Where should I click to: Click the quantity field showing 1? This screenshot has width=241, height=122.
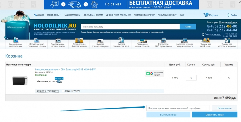(x=191, y=78)
